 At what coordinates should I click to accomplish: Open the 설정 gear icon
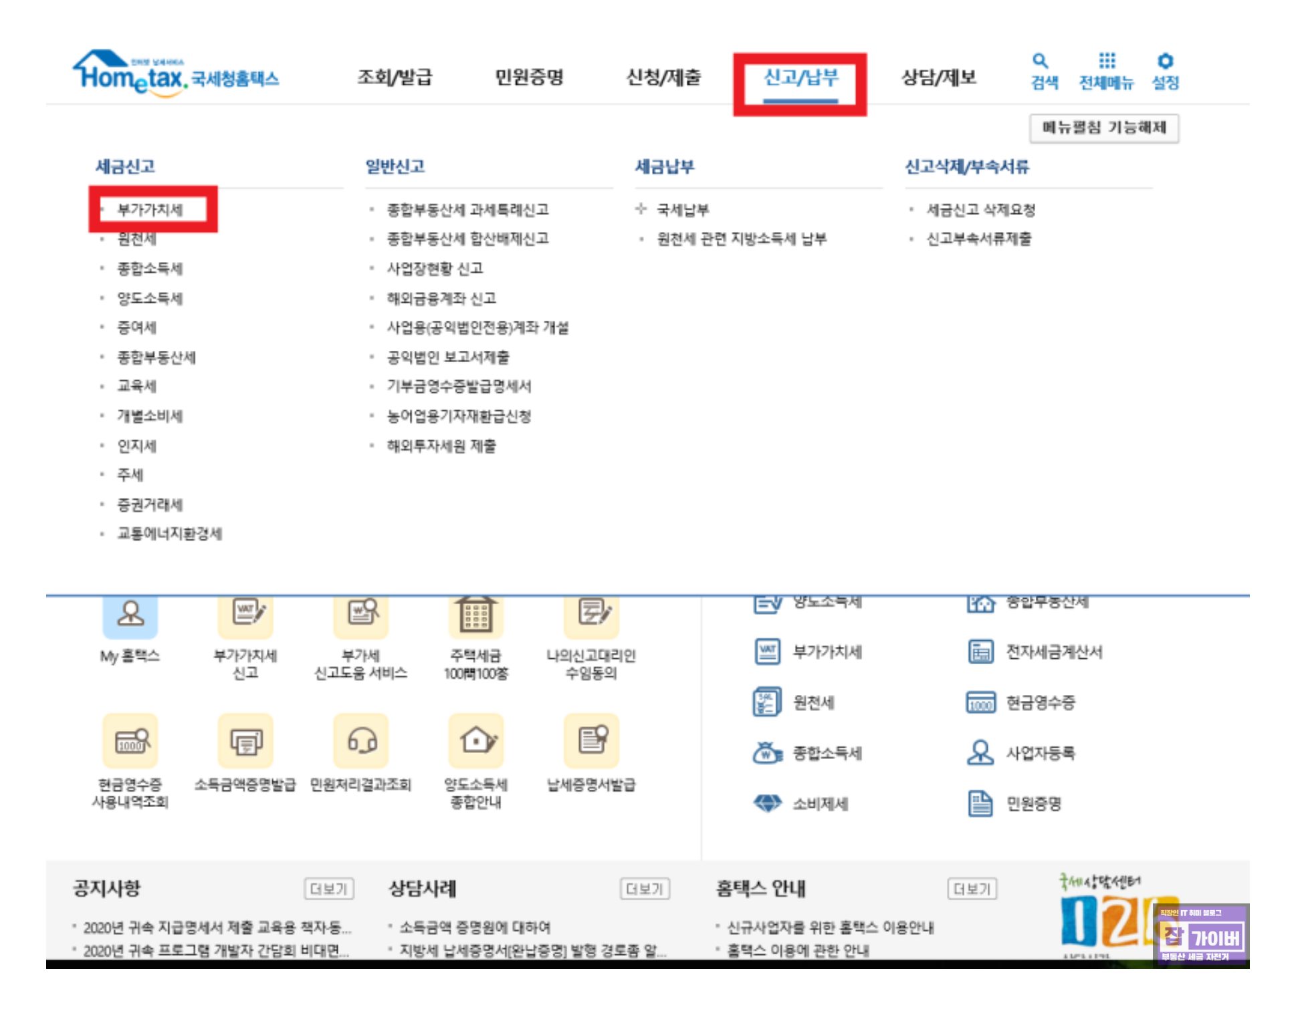coord(1165,61)
